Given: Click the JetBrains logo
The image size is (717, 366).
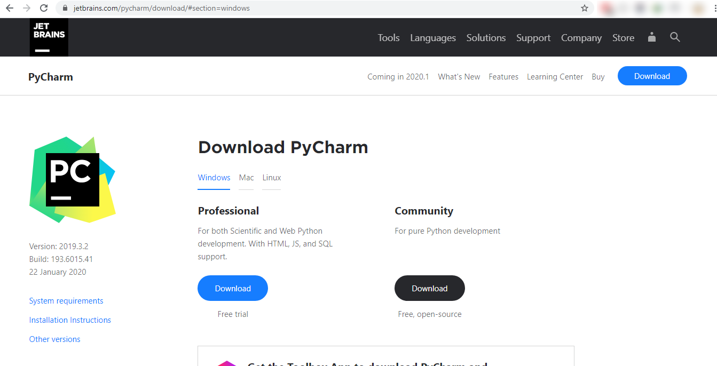Looking at the screenshot, I should pyautogui.click(x=48, y=37).
